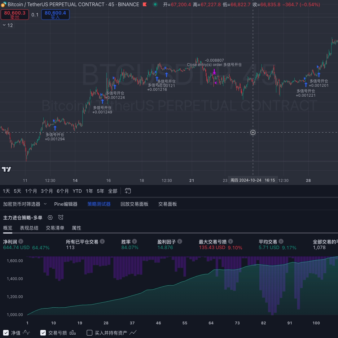Click the Close entry(s) order label
338x338 pixels.
pos(214,65)
